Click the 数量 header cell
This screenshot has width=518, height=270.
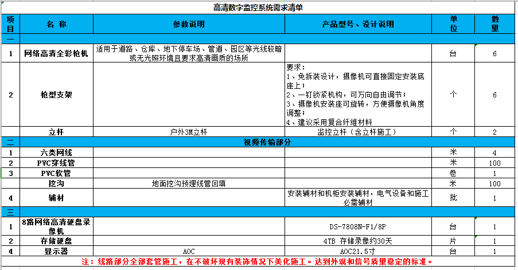494,24
